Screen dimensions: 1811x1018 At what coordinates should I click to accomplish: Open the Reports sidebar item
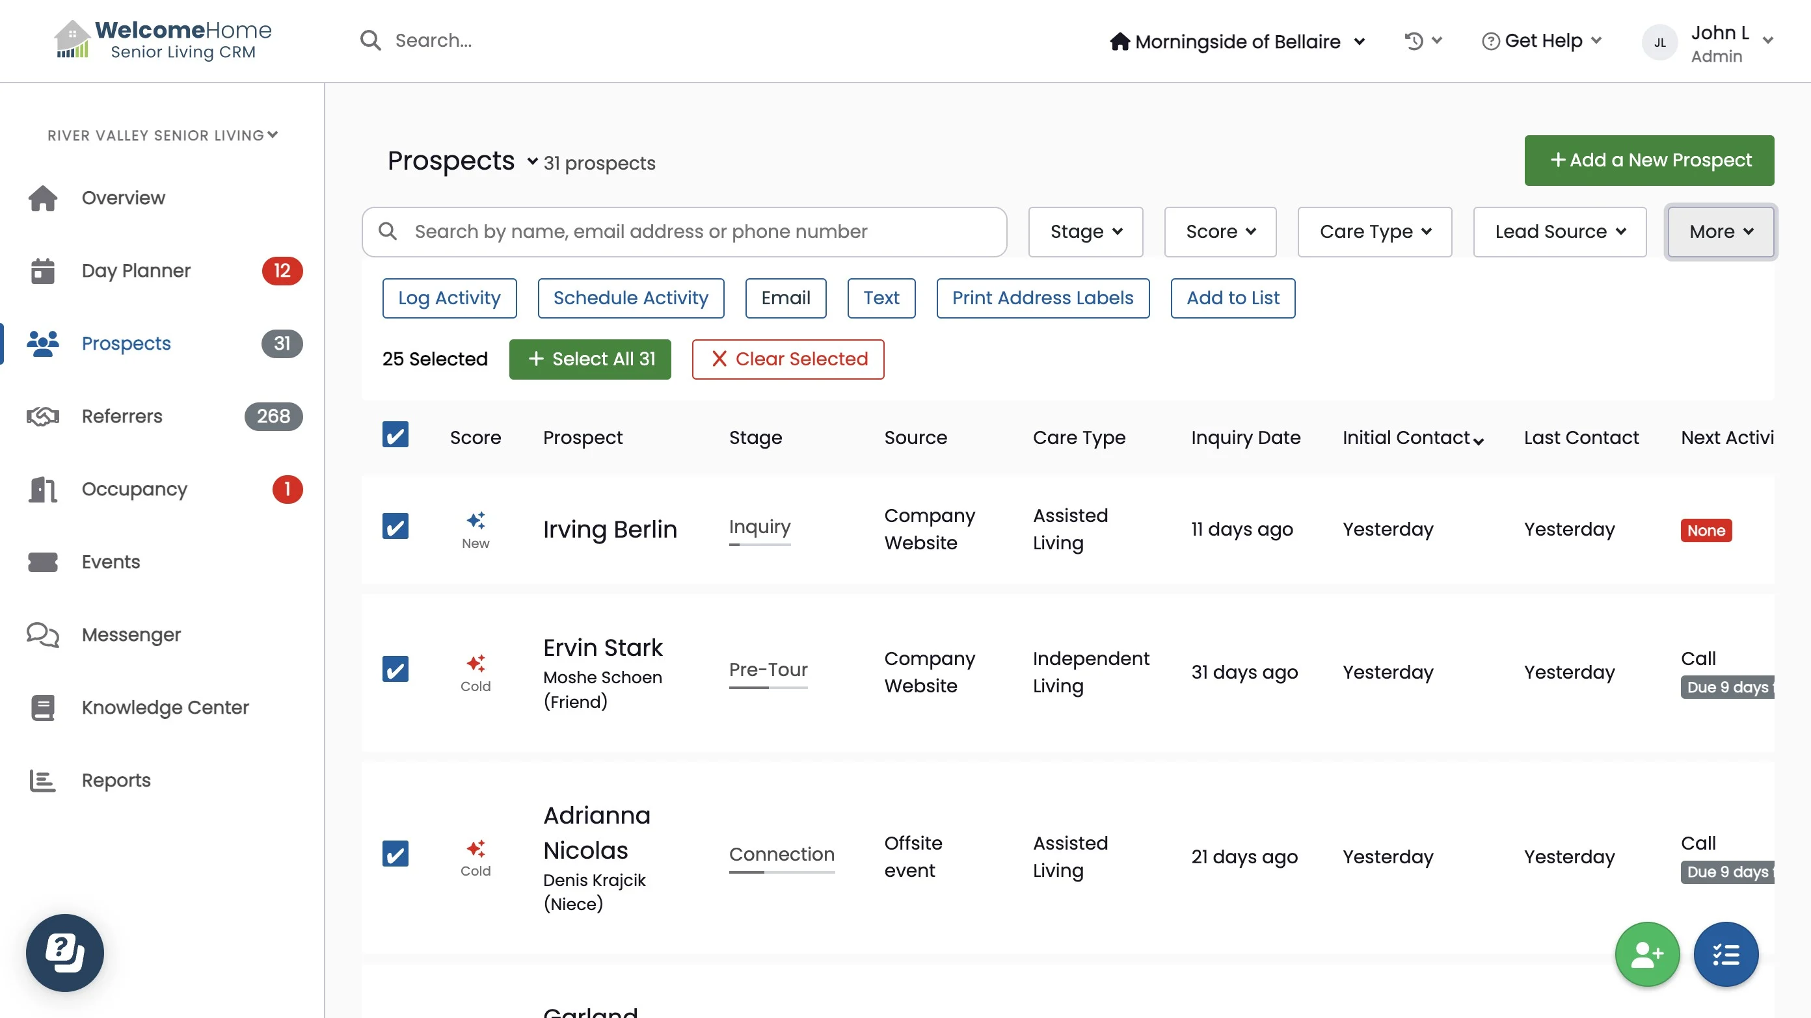[x=116, y=780]
